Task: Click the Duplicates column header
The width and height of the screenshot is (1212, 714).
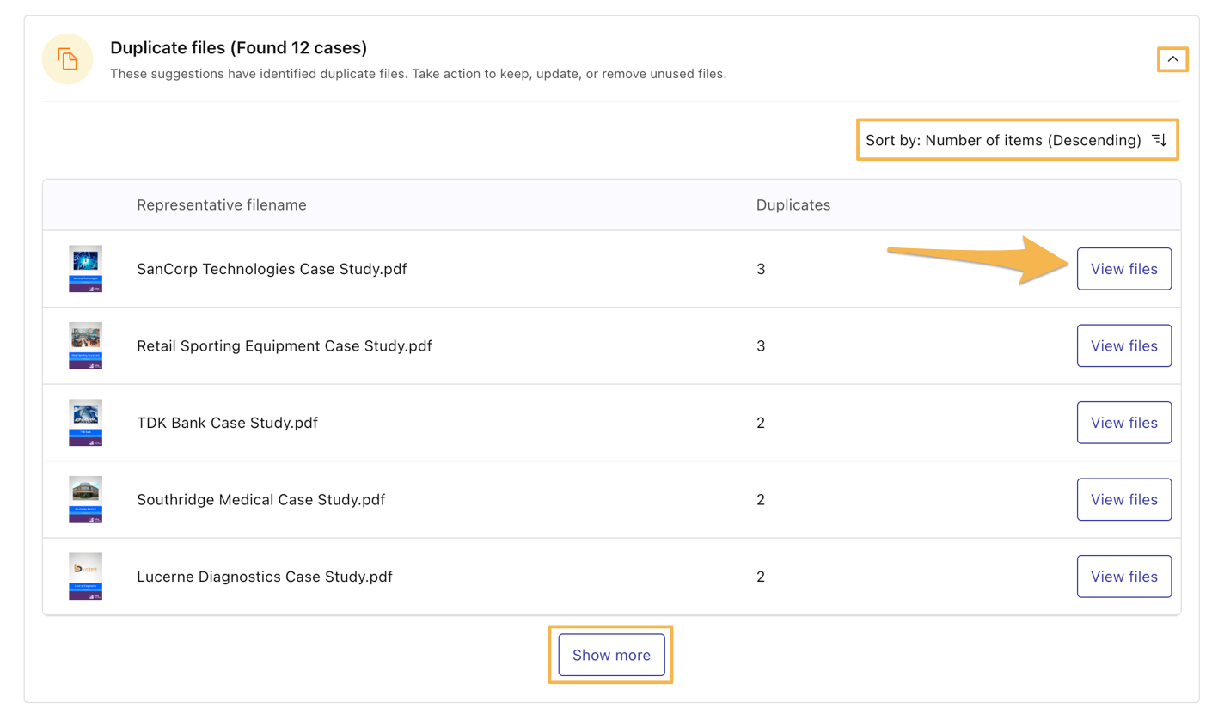Action: (793, 205)
